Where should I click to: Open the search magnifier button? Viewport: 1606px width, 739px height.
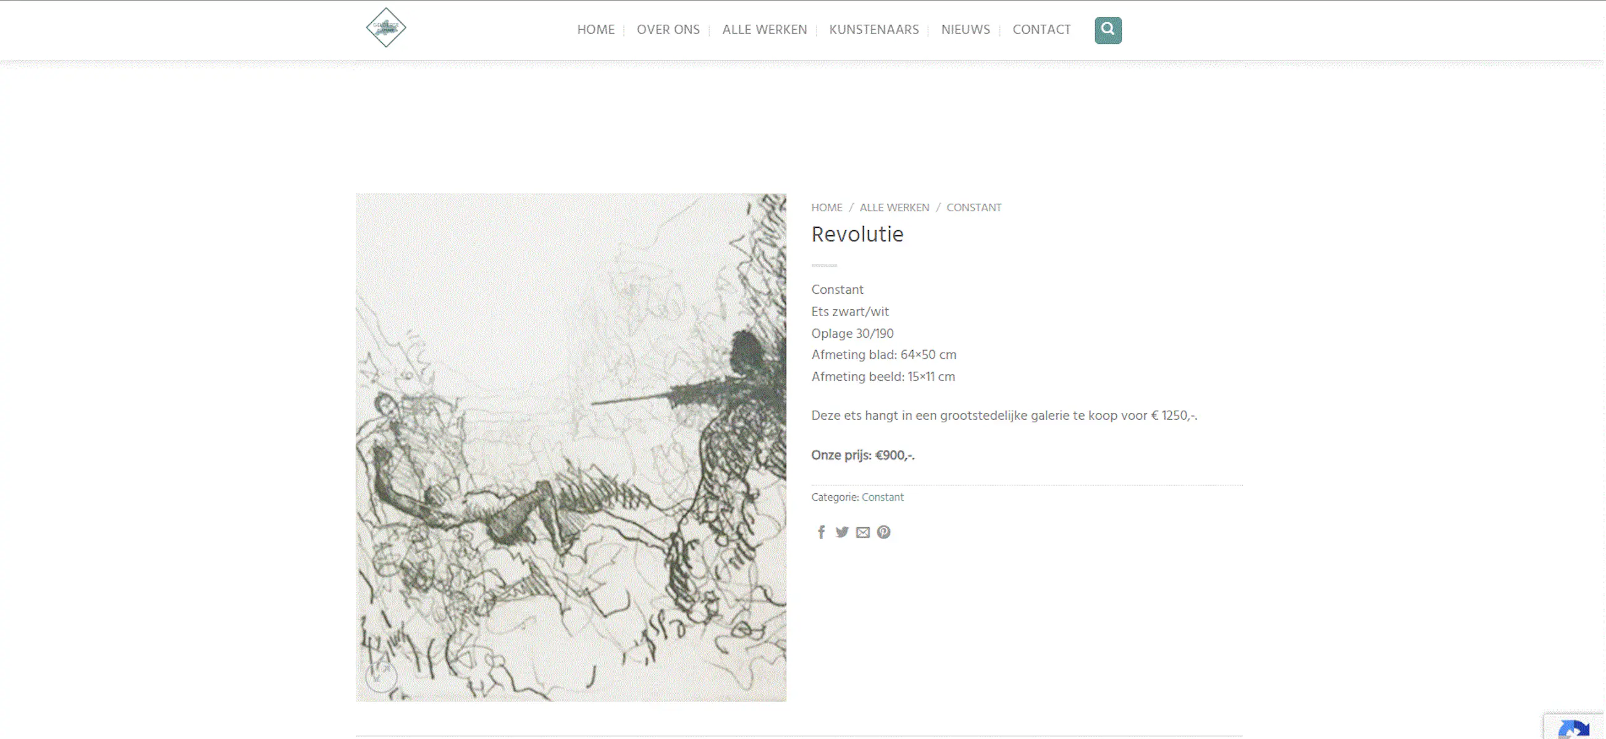tap(1108, 30)
